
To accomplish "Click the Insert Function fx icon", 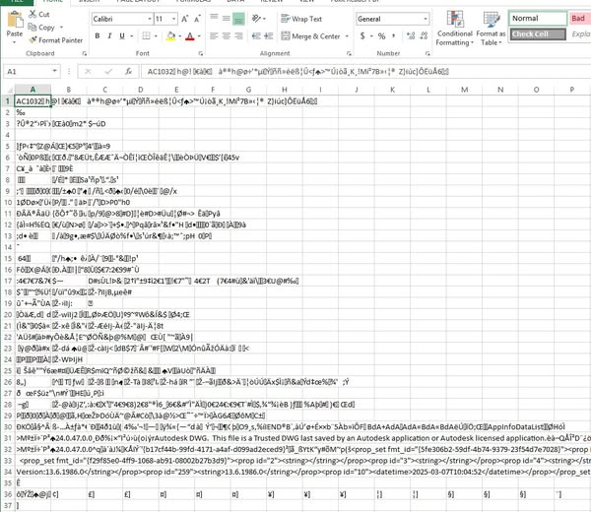I will tap(129, 72).
